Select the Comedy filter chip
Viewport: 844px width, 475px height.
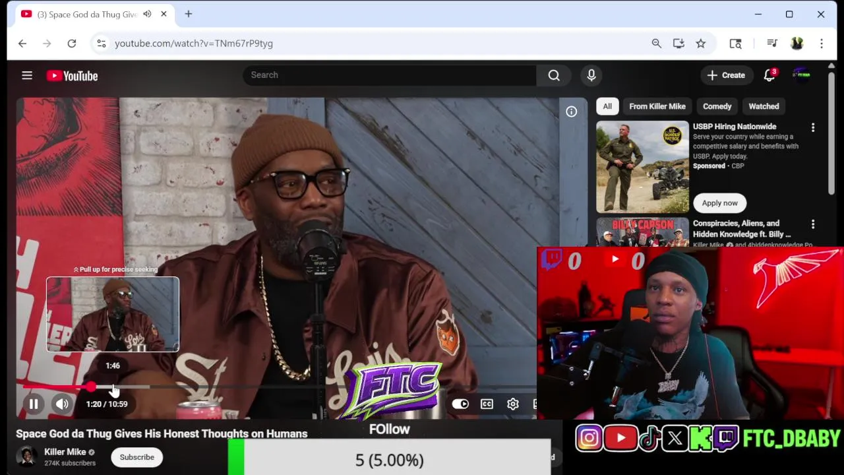click(x=717, y=106)
